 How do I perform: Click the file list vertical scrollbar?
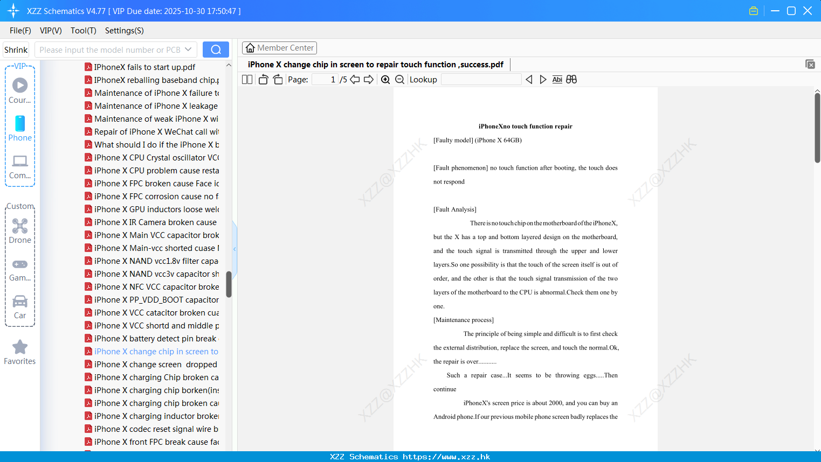(229, 284)
